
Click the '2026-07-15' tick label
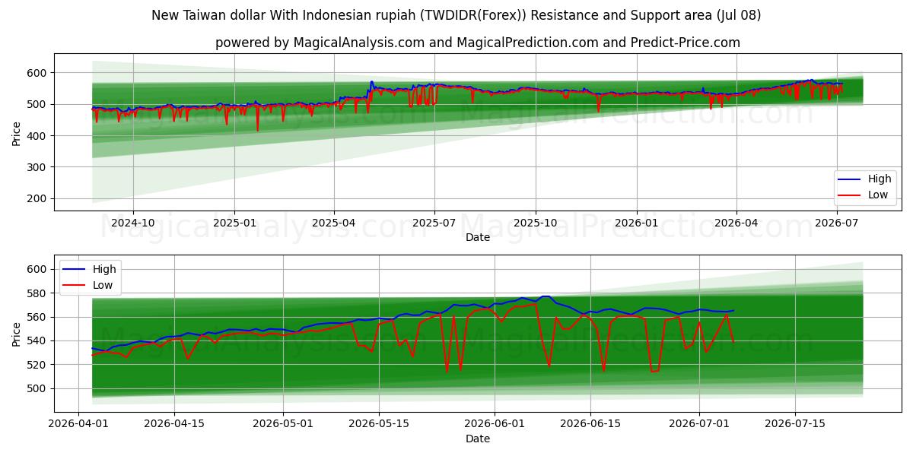(x=795, y=424)
